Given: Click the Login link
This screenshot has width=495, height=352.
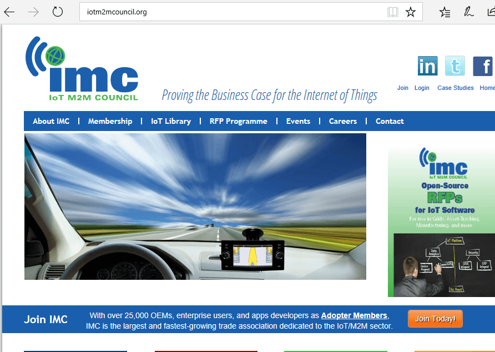Looking at the screenshot, I should pyautogui.click(x=422, y=87).
